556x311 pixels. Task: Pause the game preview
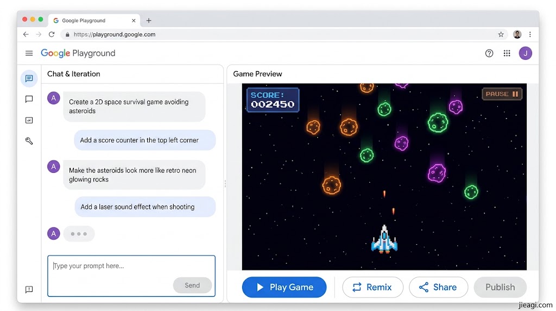tap(502, 94)
